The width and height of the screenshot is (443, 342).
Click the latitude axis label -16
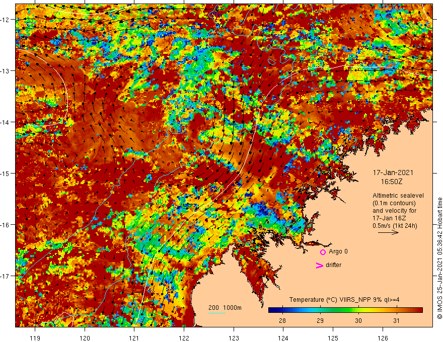5,225
